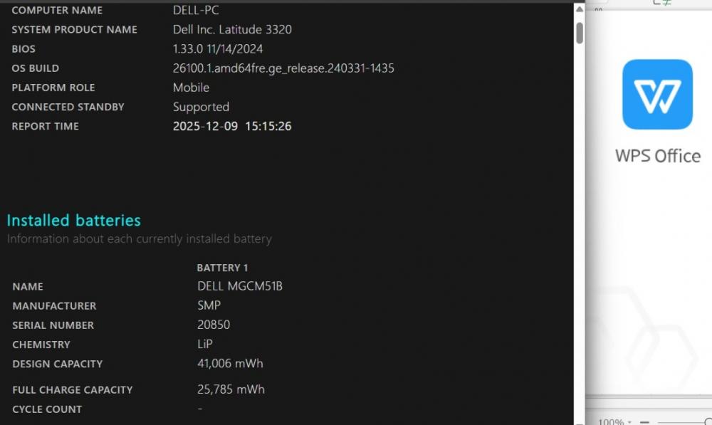
Task: Click the WPS Office text label
Action: [x=658, y=156]
